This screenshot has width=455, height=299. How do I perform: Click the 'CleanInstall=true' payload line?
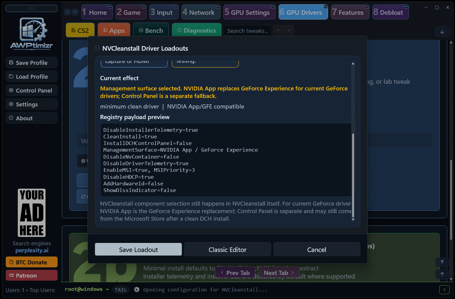[x=130, y=137]
